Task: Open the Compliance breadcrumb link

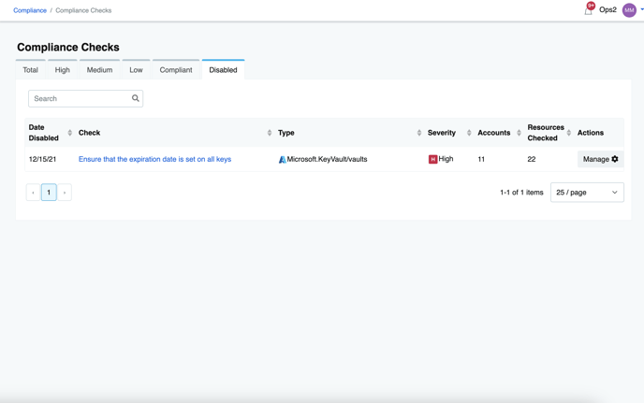Action: 30,10
